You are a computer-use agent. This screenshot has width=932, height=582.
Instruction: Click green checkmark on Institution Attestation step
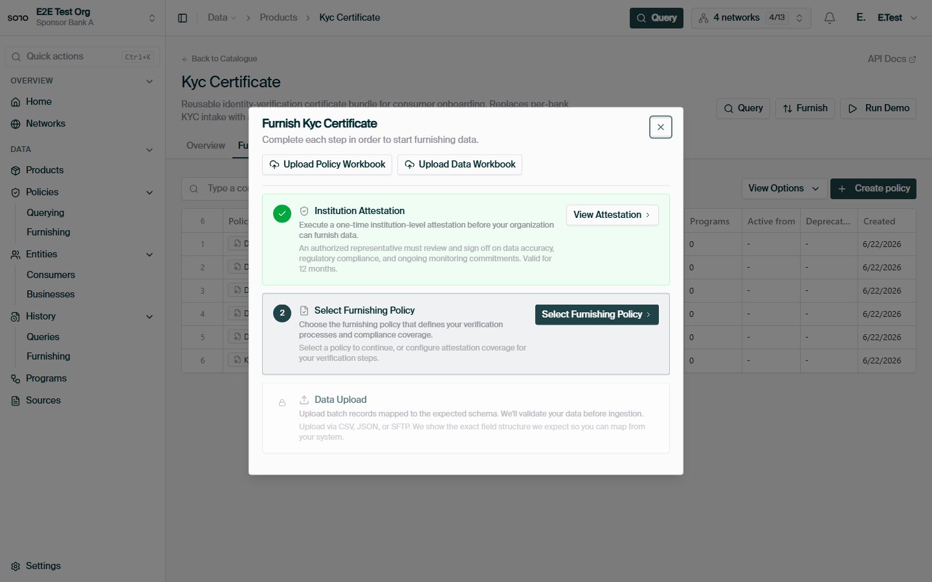pyautogui.click(x=282, y=213)
